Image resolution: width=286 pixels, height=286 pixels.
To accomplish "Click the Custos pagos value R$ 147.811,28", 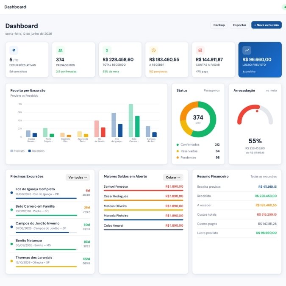I will click(x=267, y=224).
